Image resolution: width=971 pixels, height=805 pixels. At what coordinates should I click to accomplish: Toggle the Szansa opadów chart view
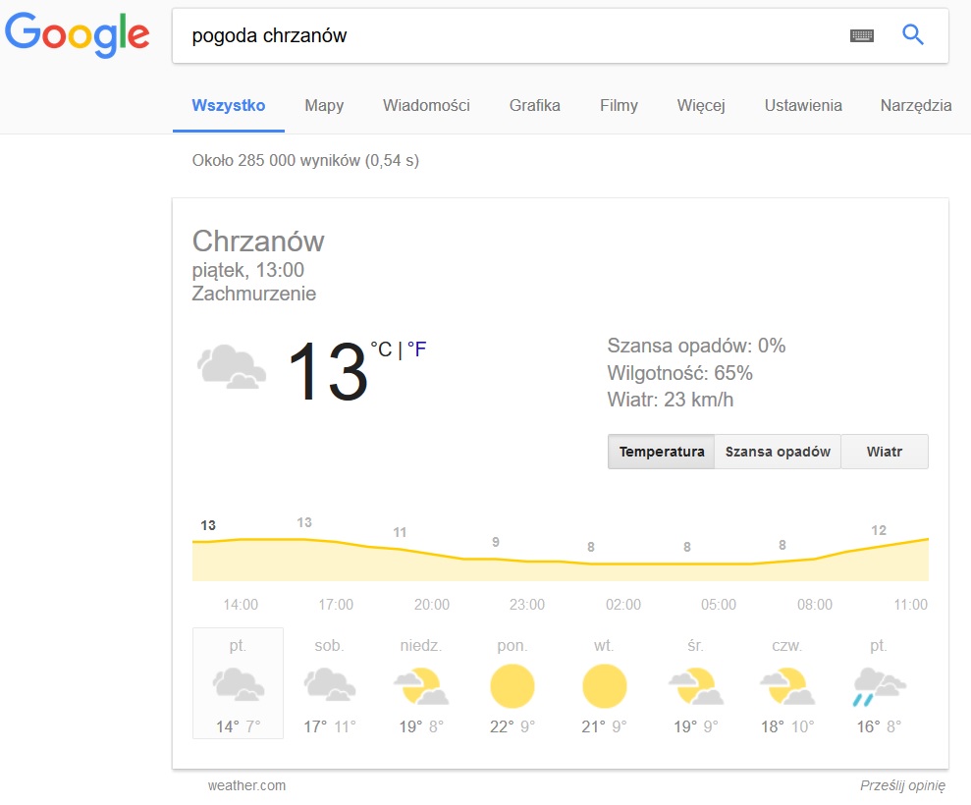pos(778,452)
